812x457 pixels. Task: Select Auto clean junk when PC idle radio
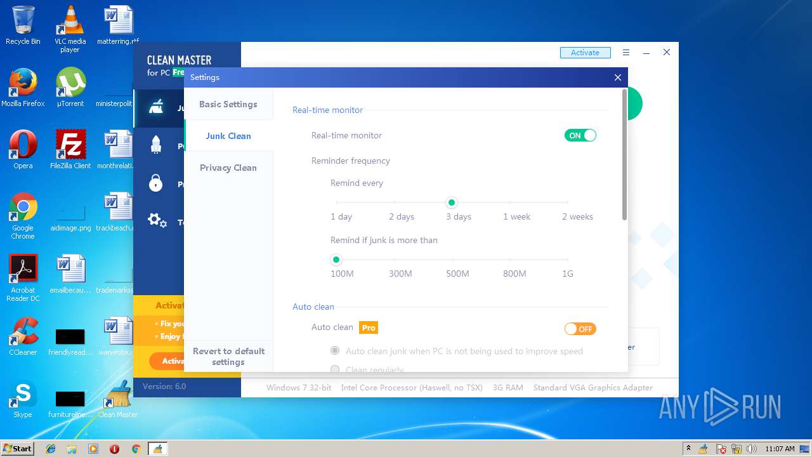tap(335, 351)
